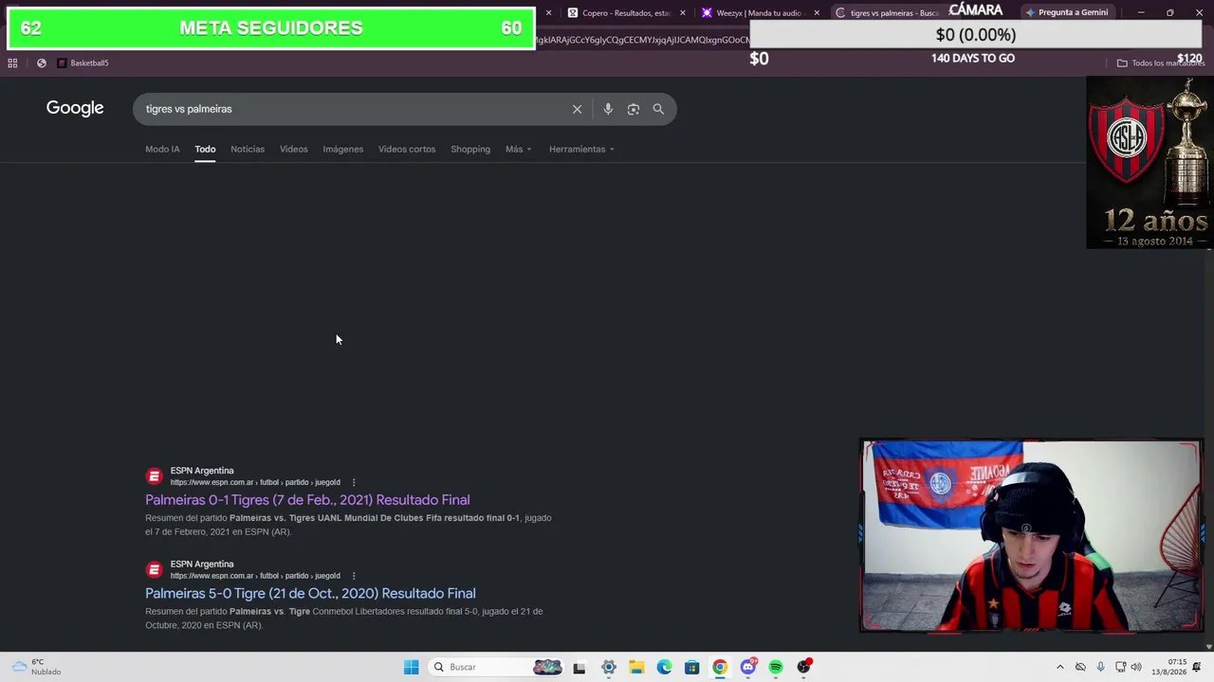
Task: Click the ESPN URL breadcrumb of the Palmeiras 5-0 Tigre result
Action: (255, 576)
